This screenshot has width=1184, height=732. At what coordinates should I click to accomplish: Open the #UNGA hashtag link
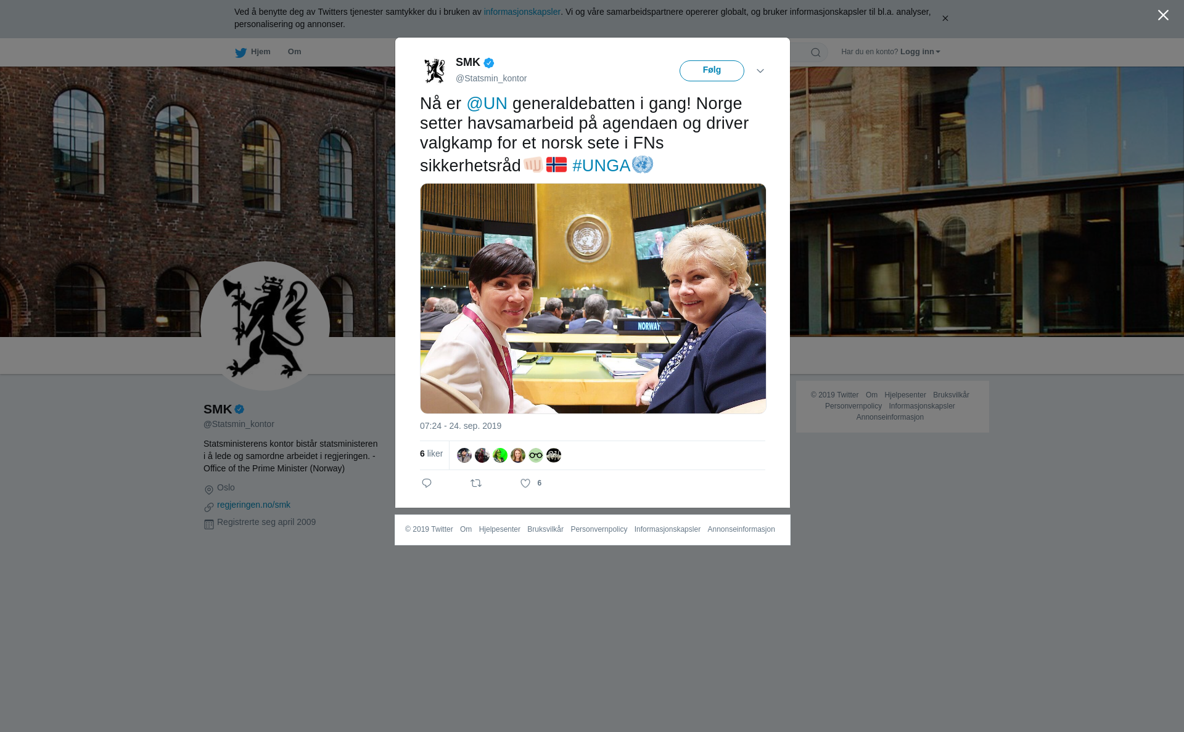(x=601, y=166)
